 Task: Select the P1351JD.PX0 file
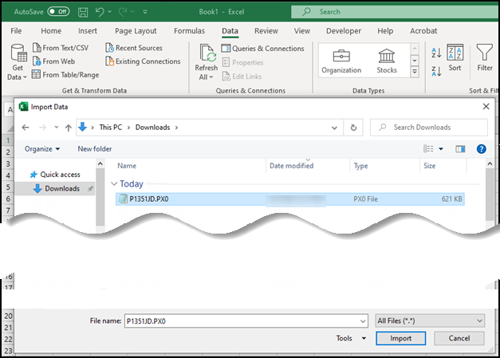(x=289, y=199)
